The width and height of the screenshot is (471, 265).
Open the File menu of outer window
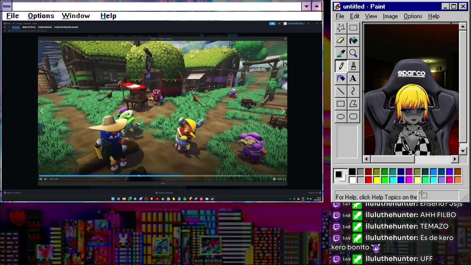[x=13, y=16]
